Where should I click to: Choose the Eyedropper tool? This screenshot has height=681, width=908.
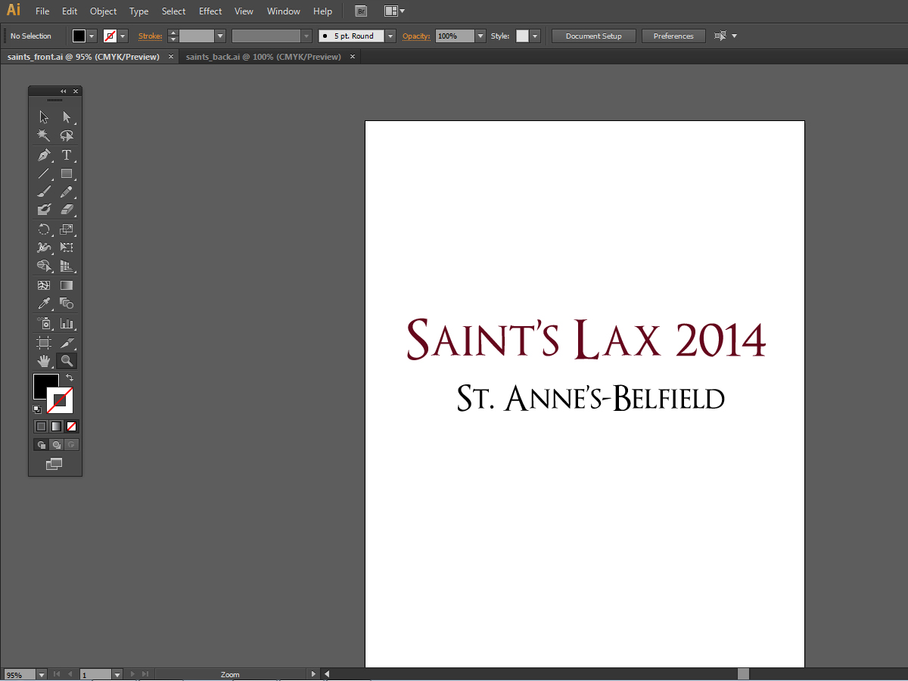[44, 303]
